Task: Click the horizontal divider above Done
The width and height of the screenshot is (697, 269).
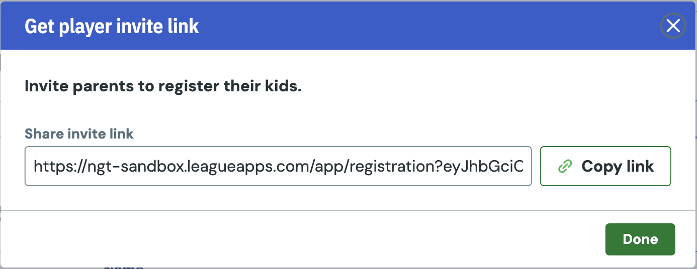Action: [x=349, y=211]
